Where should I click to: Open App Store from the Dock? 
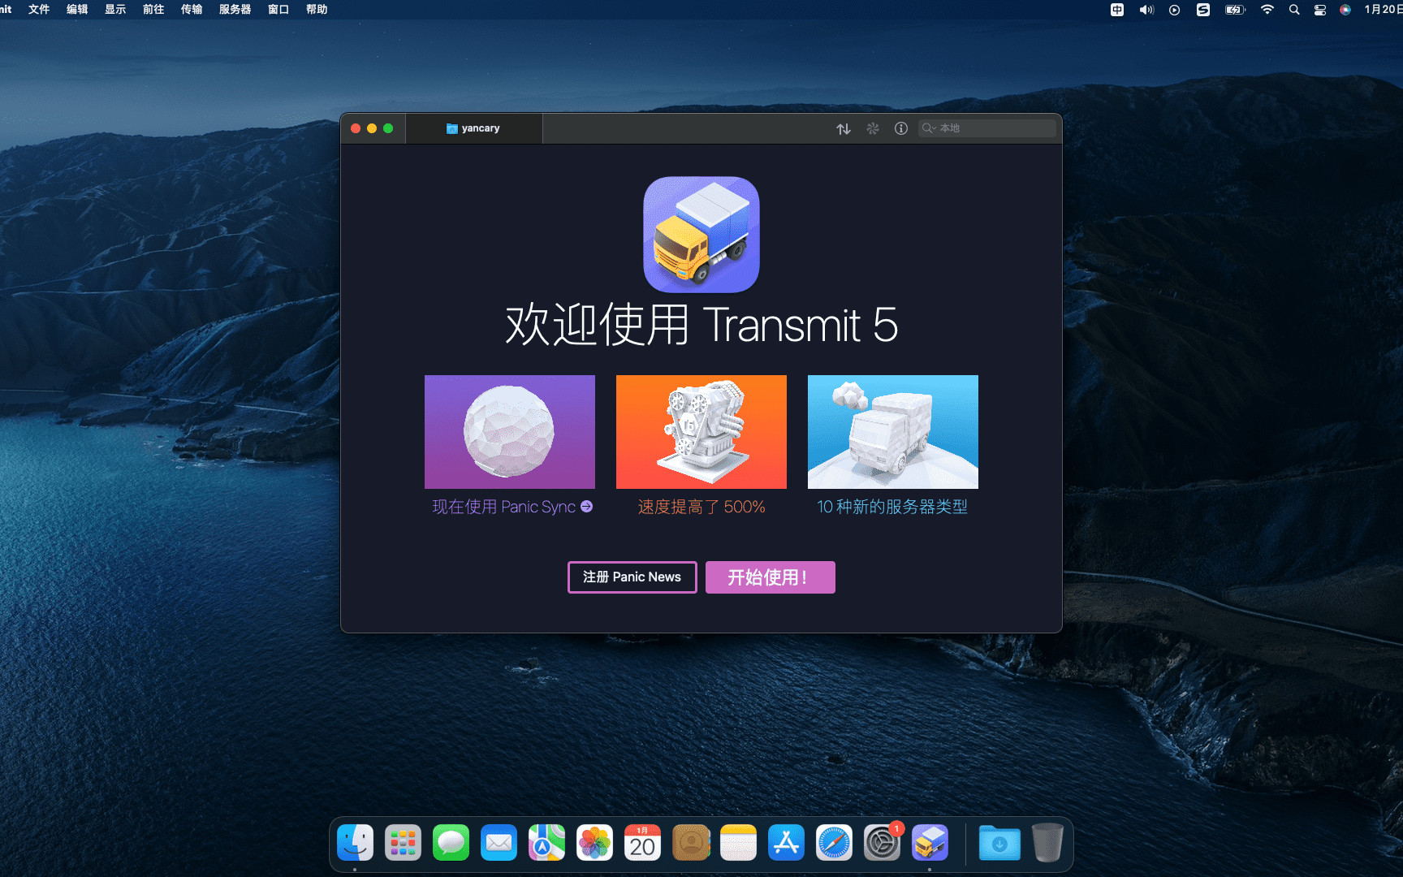[786, 843]
